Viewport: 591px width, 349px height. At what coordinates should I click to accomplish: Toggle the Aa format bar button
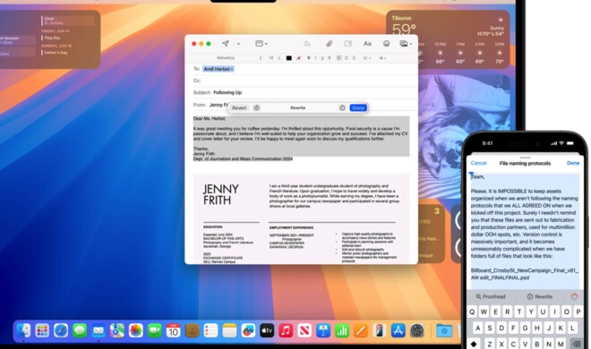[367, 44]
